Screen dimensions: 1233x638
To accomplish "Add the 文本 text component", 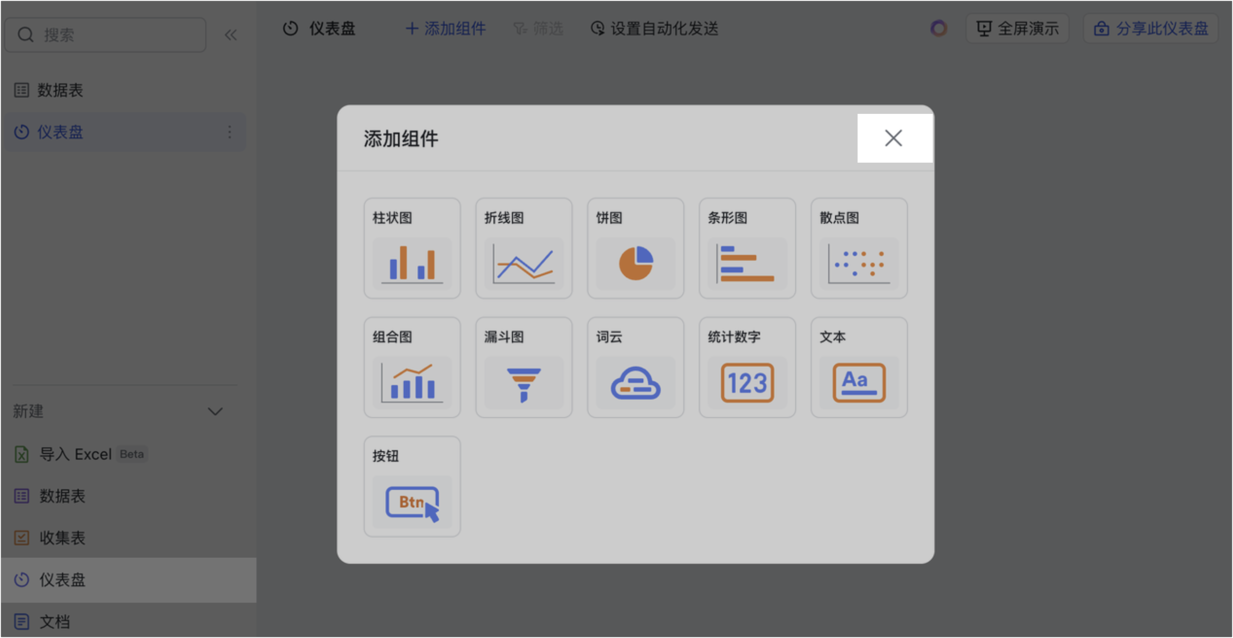I will 859,367.
